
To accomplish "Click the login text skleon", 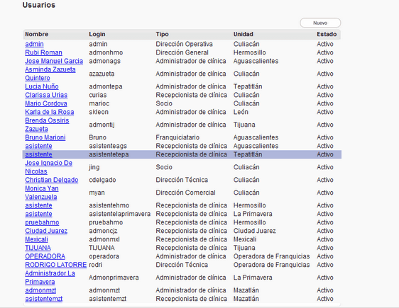I will tap(99, 112).
